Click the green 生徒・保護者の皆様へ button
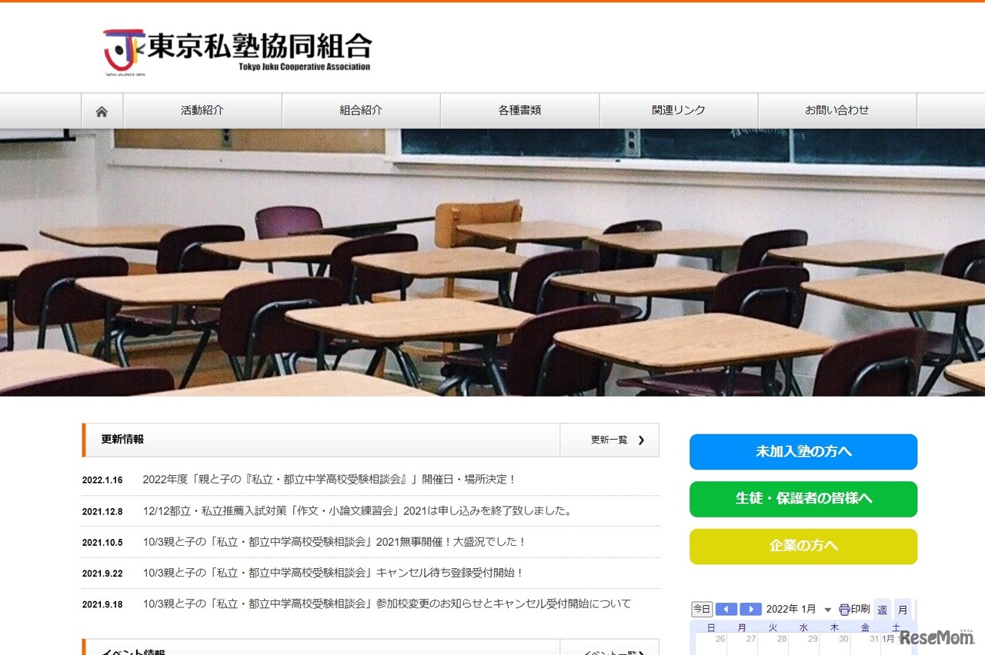 pos(803,499)
